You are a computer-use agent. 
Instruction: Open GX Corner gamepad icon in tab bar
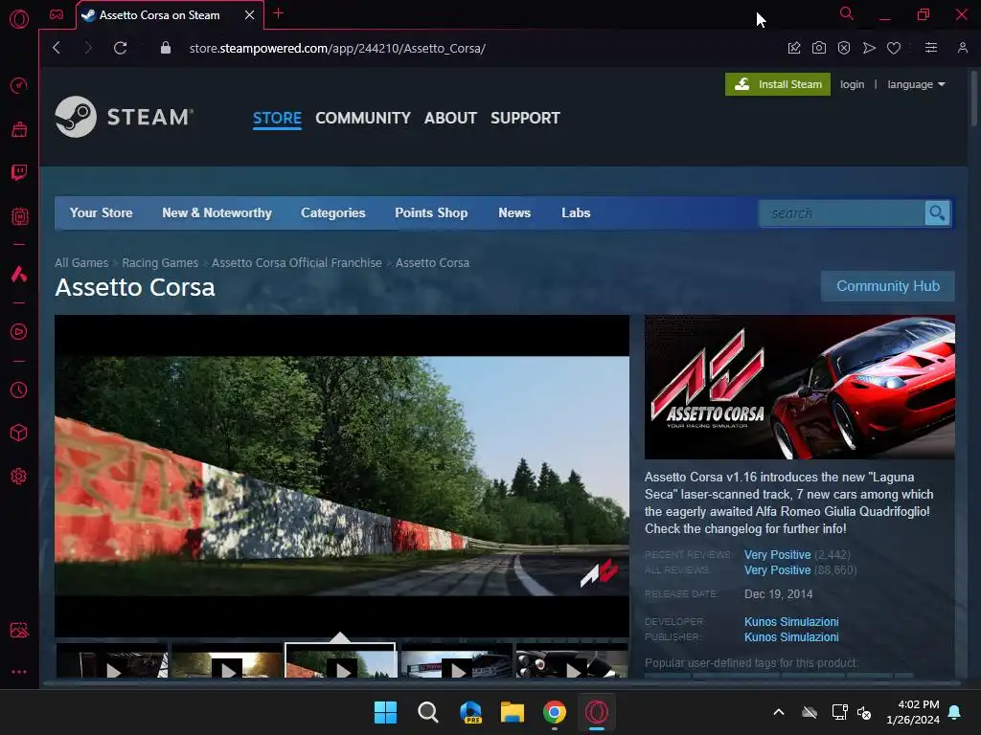(x=57, y=14)
